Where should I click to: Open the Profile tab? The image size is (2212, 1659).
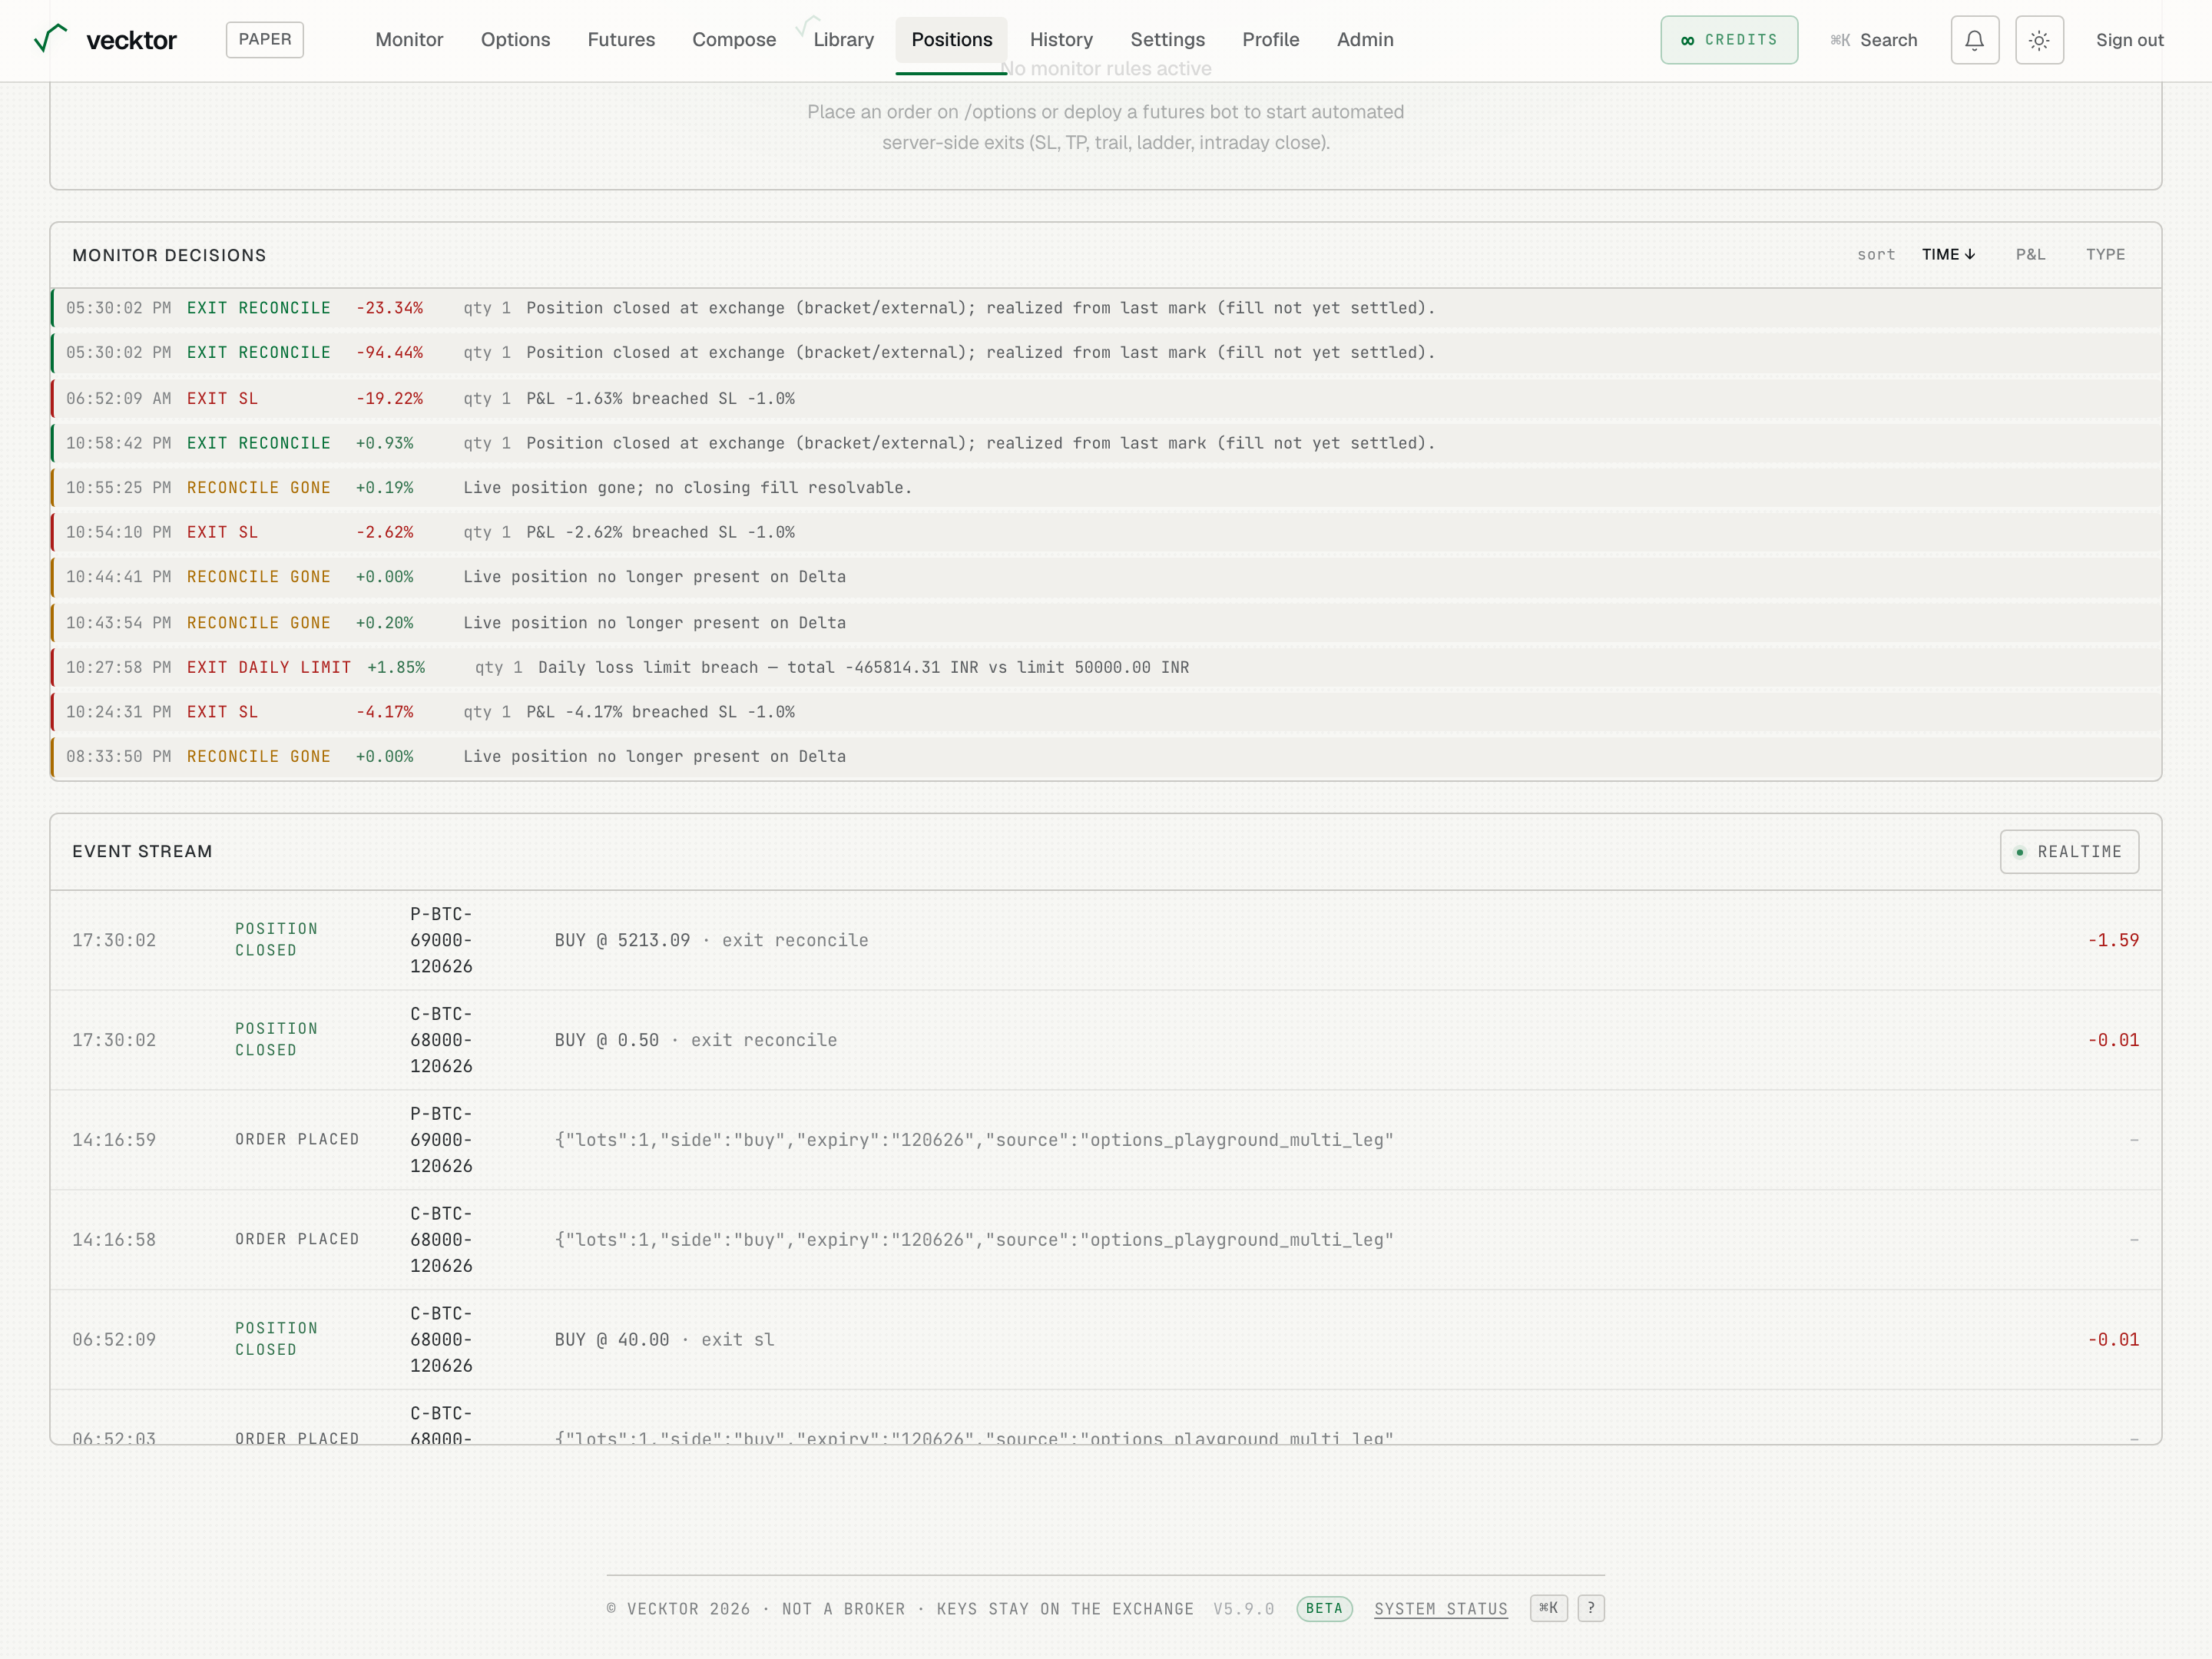point(1270,40)
